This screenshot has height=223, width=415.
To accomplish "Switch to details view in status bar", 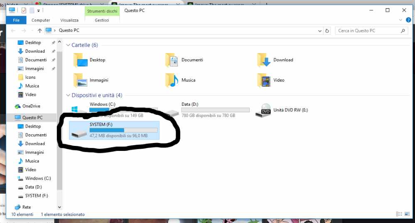I will pyautogui.click(x=400, y=214).
